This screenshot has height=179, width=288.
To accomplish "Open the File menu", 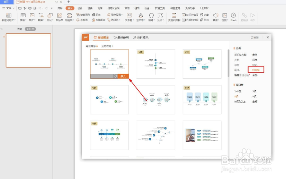I will click(8, 8).
